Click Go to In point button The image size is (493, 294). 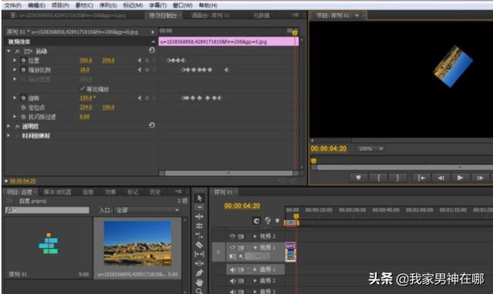click(421, 178)
